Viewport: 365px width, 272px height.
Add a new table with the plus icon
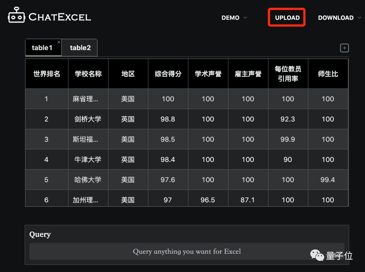click(344, 48)
